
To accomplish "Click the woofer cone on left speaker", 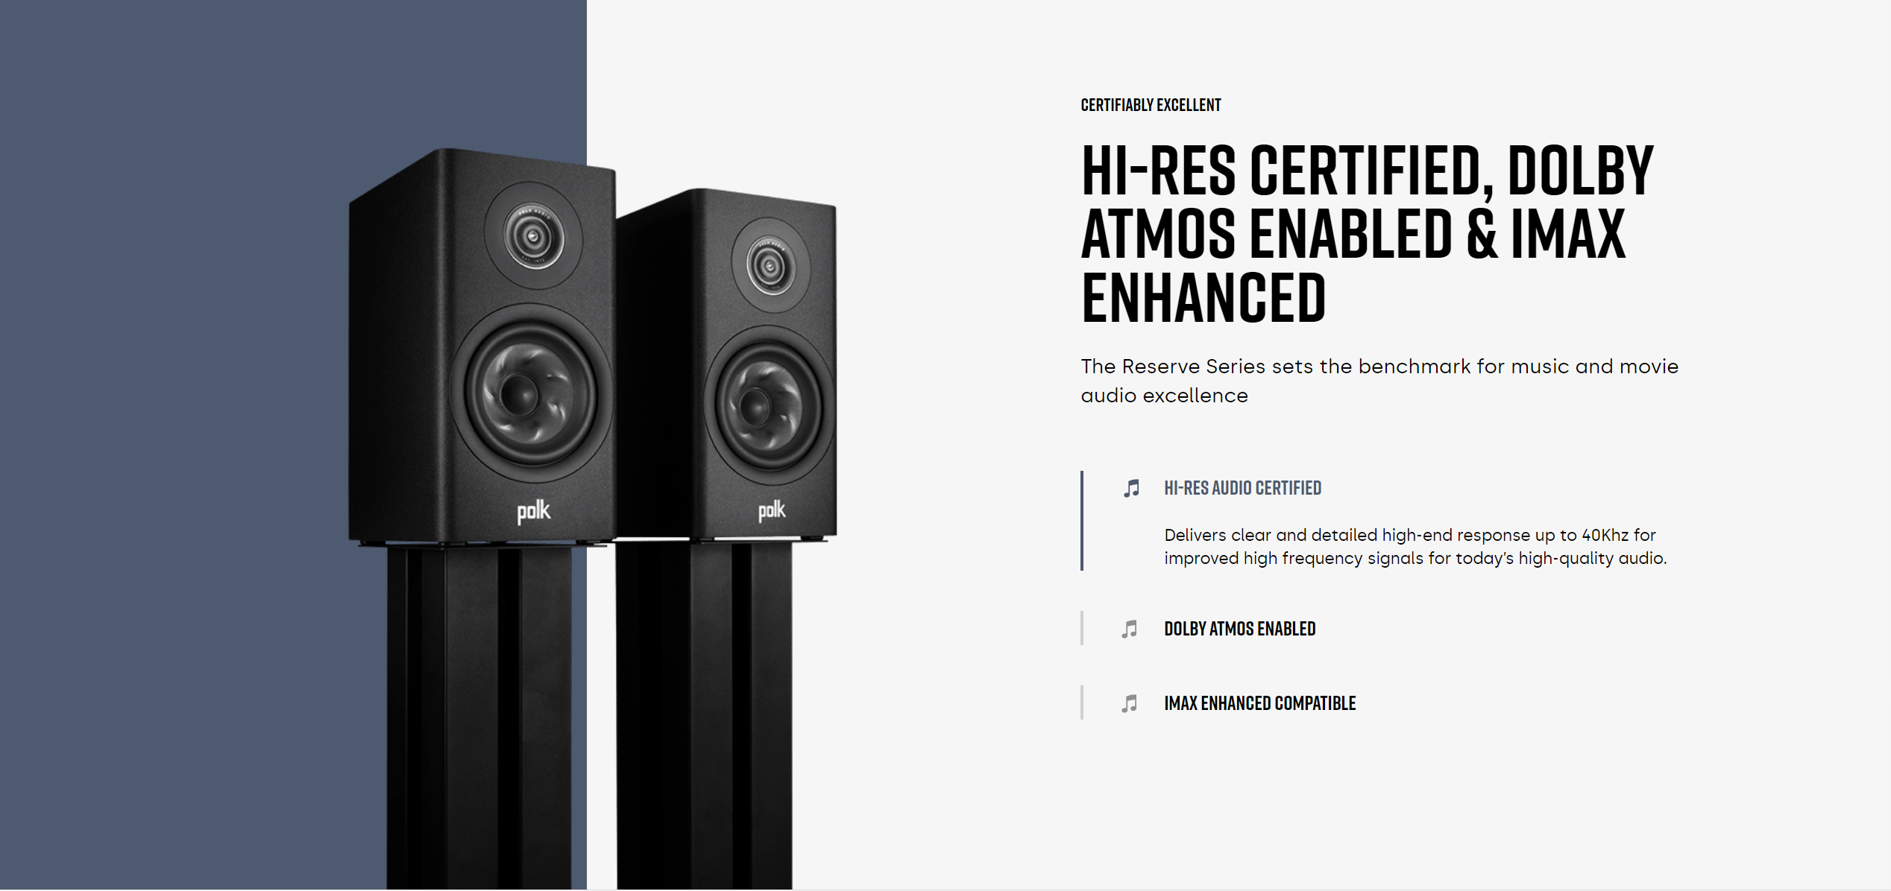I will 529,393.
